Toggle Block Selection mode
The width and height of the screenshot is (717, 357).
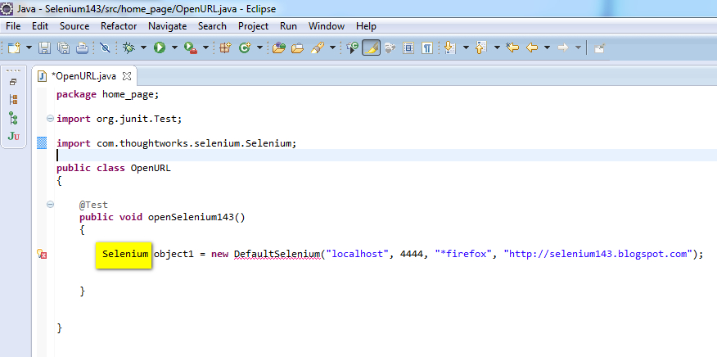coord(408,47)
